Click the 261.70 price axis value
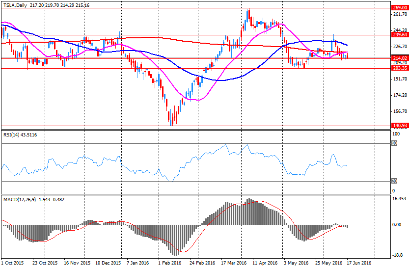This screenshot has height=267, width=410. pyautogui.click(x=400, y=14)
